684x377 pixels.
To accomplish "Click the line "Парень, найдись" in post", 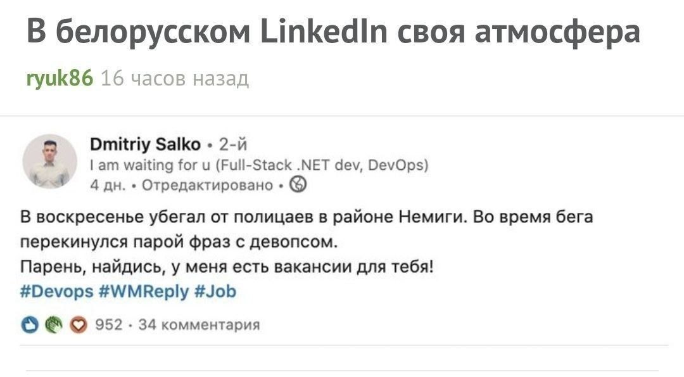I will [x=227, y=267].
